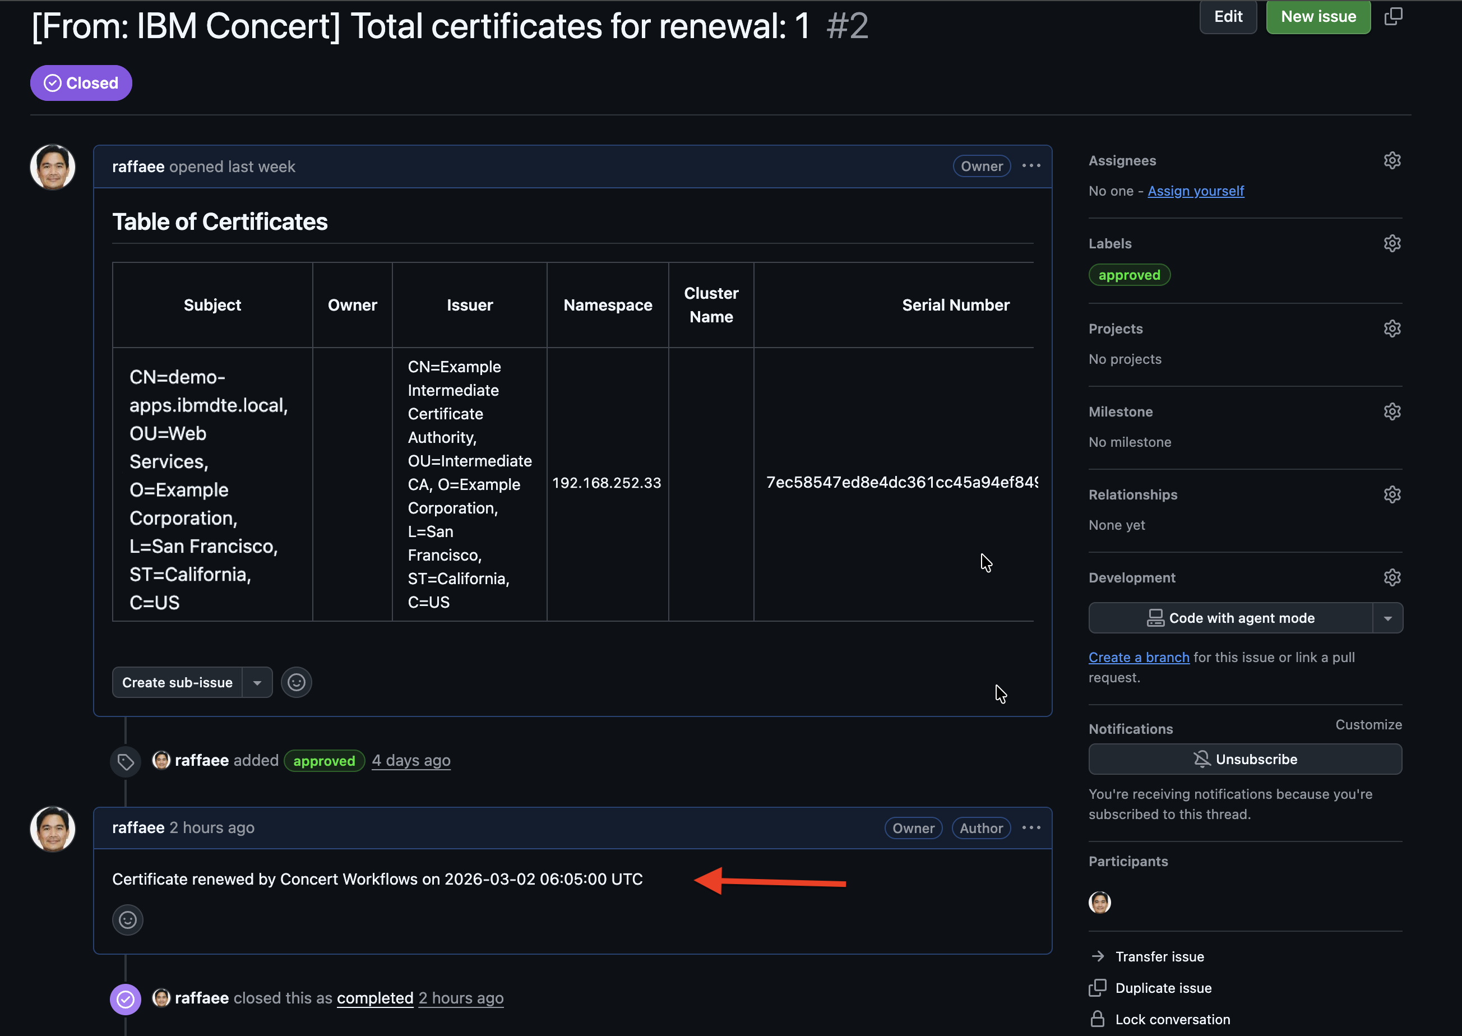Viewport: 1462px width, 1036px height.
Task: Click the New issue button
Action: (x=1318, y=17)
